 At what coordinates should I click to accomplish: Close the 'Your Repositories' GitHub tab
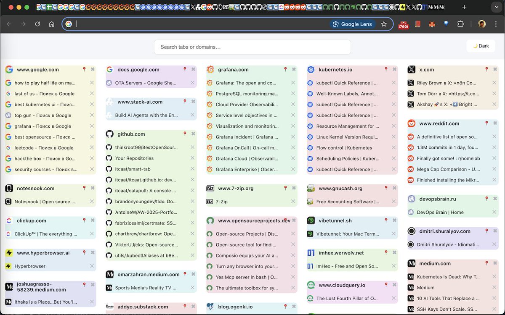point(192,157)
